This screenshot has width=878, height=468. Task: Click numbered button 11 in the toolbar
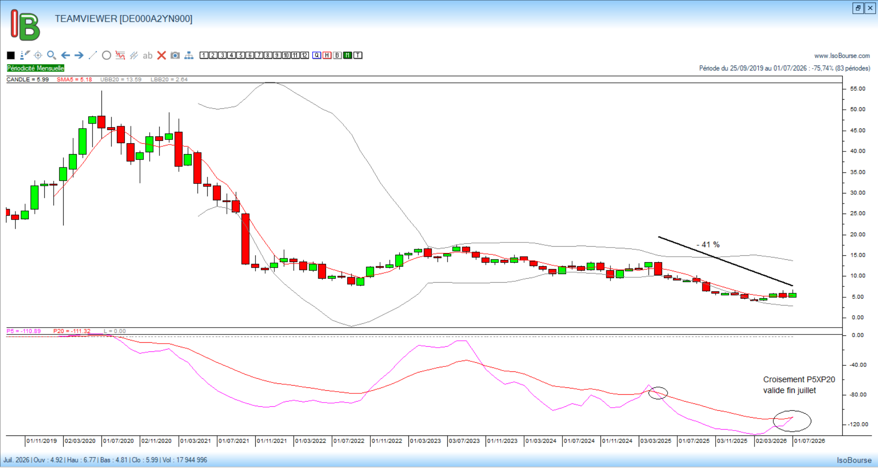pos(295,55)
